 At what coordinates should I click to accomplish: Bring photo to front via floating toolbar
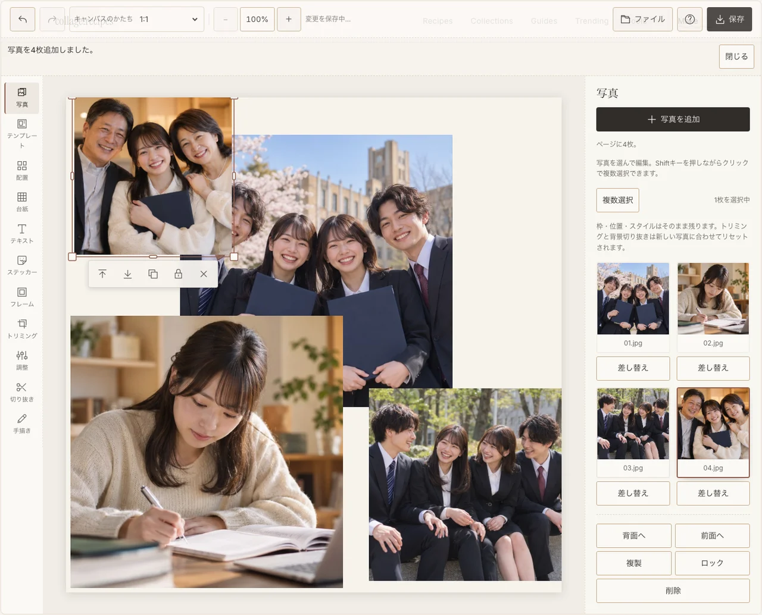(x=102, y=274)
